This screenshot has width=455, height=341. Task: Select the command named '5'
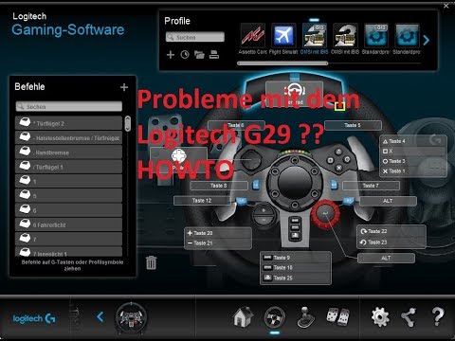coord(68,196)
